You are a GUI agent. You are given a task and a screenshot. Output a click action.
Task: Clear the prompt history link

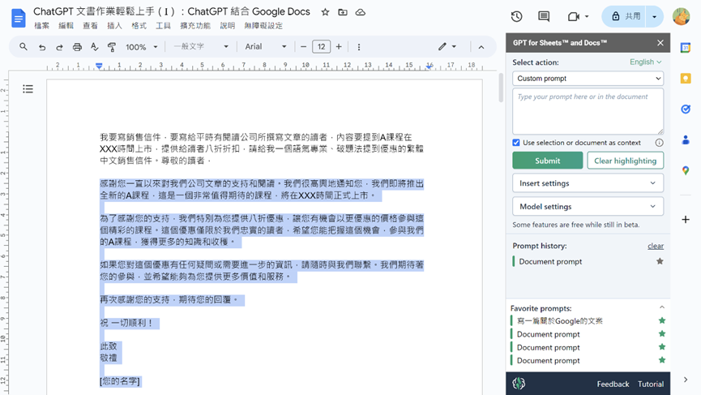click(x=656, y=246)
